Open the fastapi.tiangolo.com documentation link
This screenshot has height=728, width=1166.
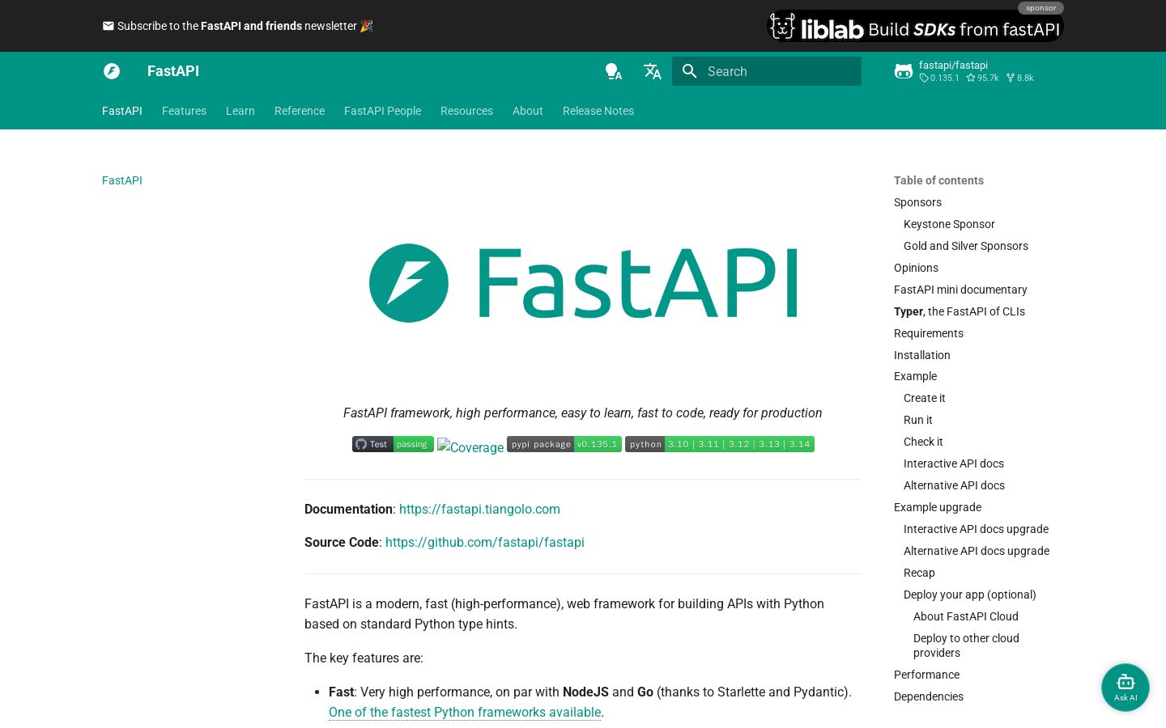pos(479,509)
